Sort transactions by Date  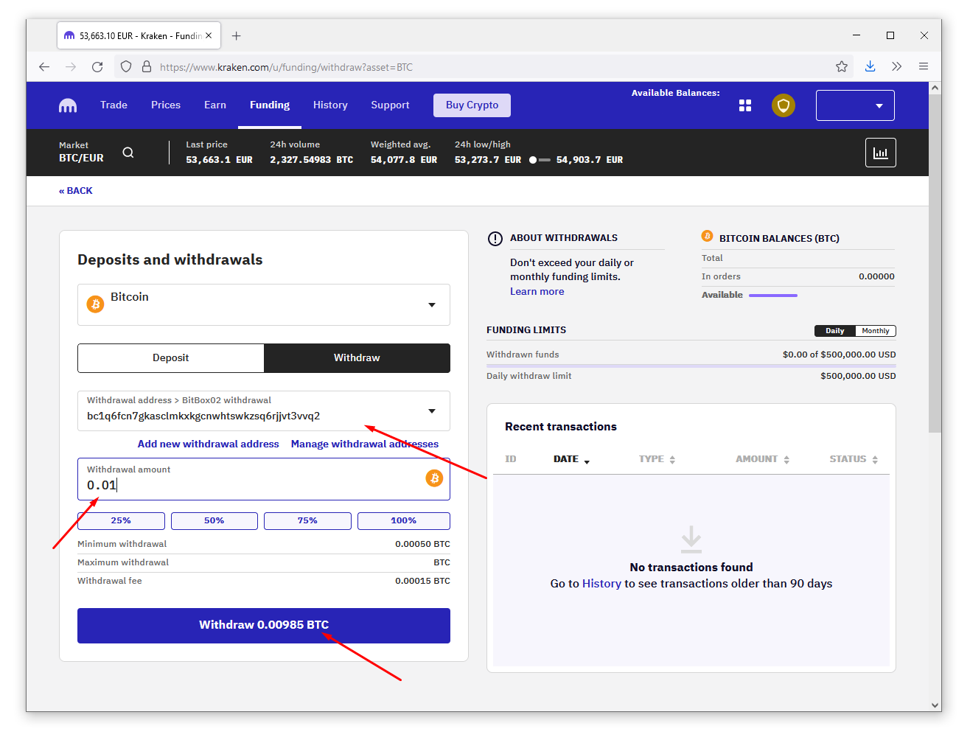572,459
